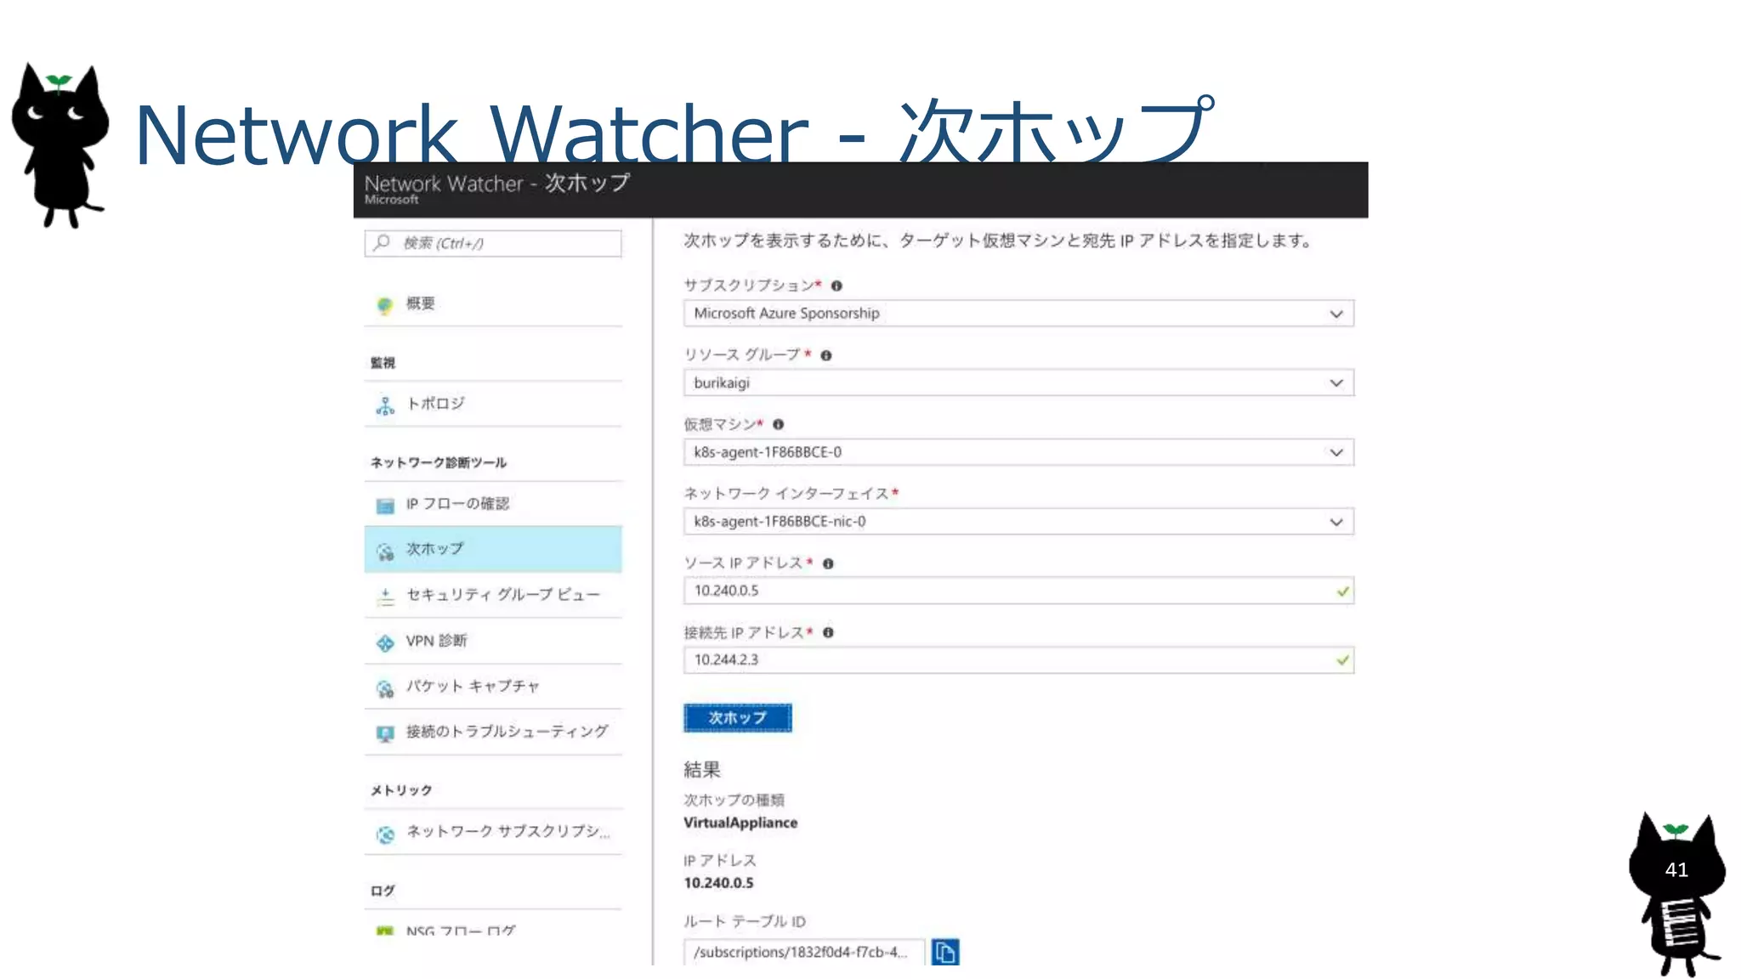This screenshot has width=1741, height=979.
Task: Select セキュリティ グループ ビュー menu item
Action: point(493,595)
